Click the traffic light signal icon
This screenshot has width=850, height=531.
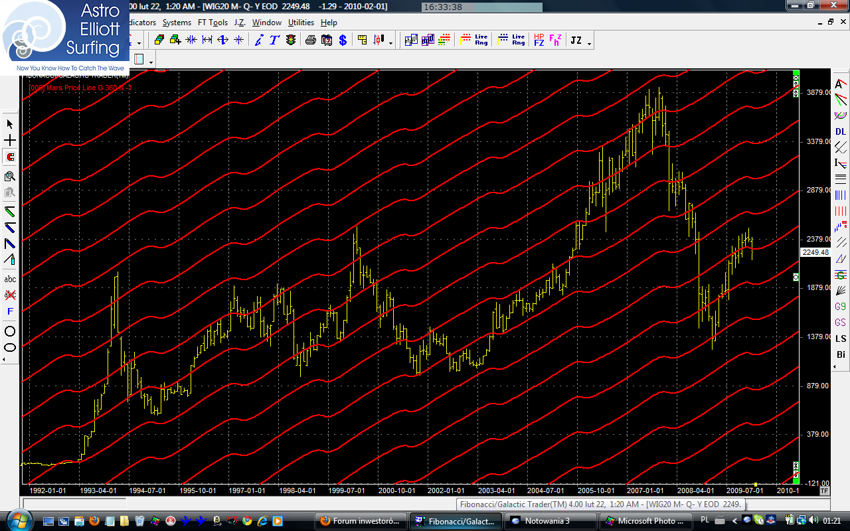[x=291, y=40]
